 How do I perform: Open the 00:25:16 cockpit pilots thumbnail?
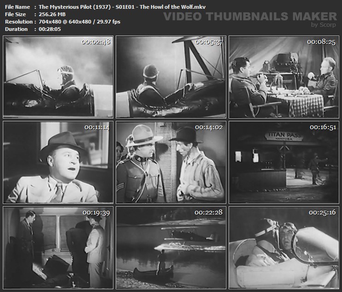284,248
